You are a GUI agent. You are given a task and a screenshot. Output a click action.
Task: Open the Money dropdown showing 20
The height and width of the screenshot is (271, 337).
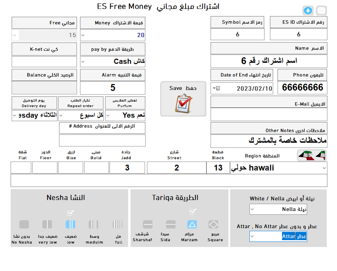83,35
